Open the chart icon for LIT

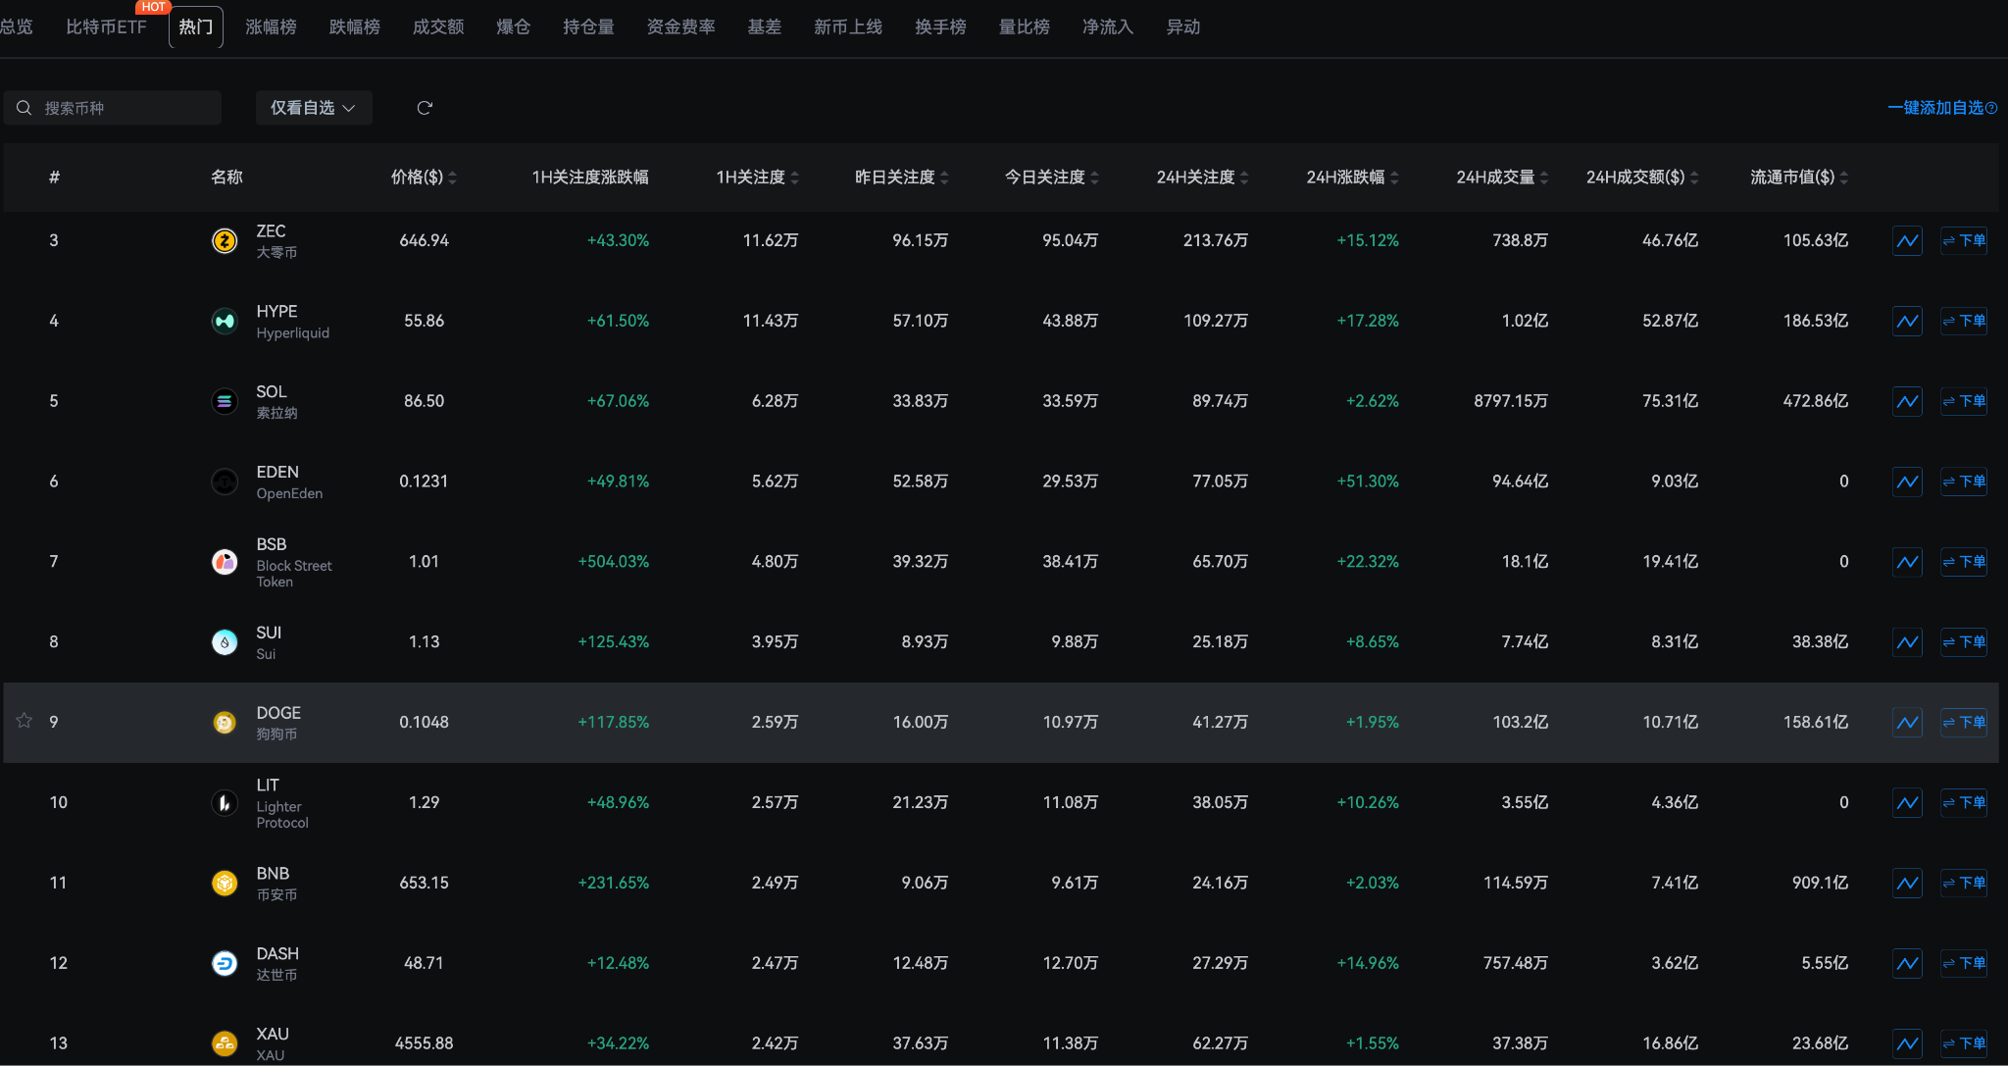tap(1907, 803)
